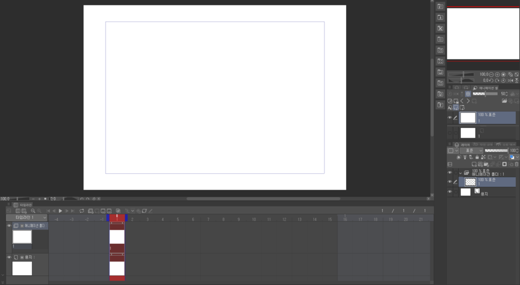Toggle loop playback in timeline toolbar

82,211
